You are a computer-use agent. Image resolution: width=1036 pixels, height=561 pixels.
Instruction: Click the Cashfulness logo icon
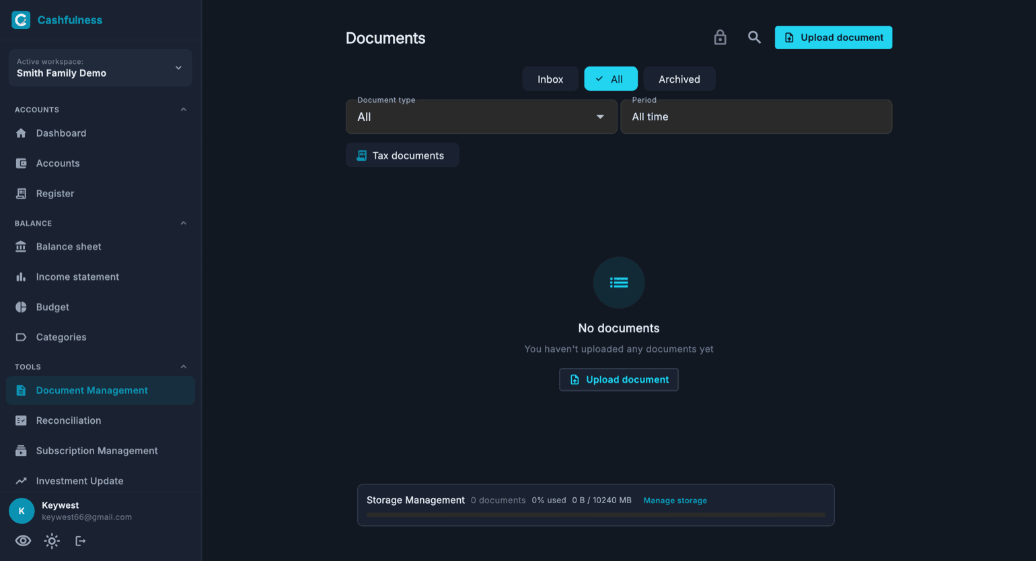click(21, 20)
